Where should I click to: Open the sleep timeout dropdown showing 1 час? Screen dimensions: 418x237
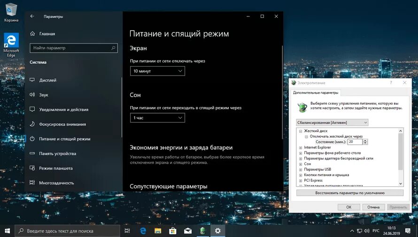157,118
